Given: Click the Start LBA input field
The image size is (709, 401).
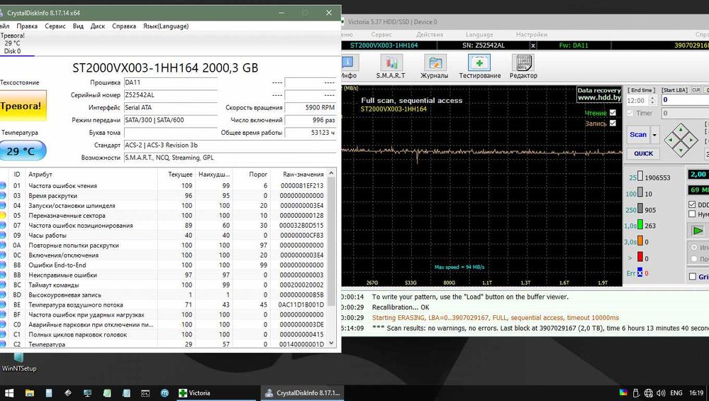Looking at the screenshot, I should (x=685, y=100).
